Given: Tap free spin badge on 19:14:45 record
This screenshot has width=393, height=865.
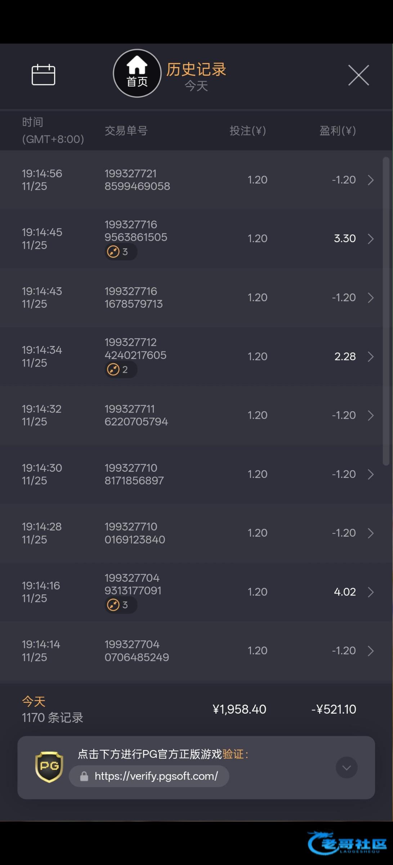Looking at the screenshot, I should click(x=120, y=252).
